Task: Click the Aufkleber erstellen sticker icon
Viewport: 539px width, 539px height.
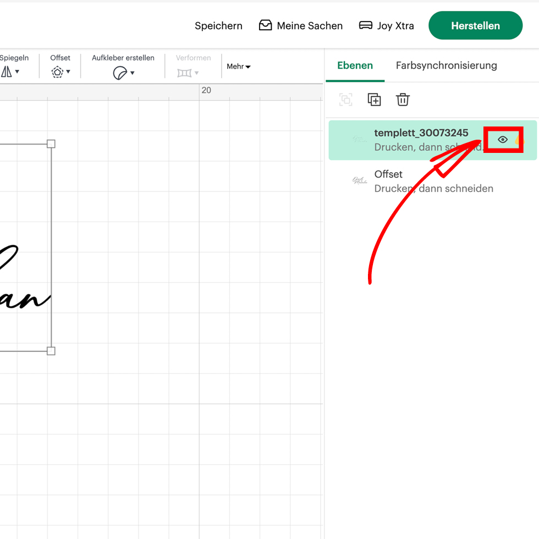Action: [x=120, y=73]
